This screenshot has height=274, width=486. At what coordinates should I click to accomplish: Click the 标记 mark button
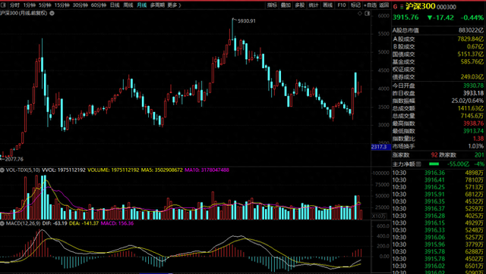355,5
